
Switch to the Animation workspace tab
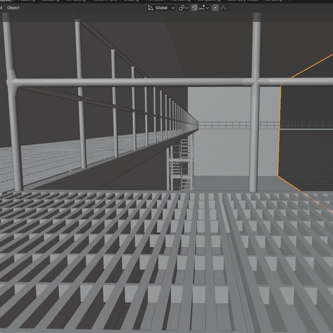[x=155, y=1]
